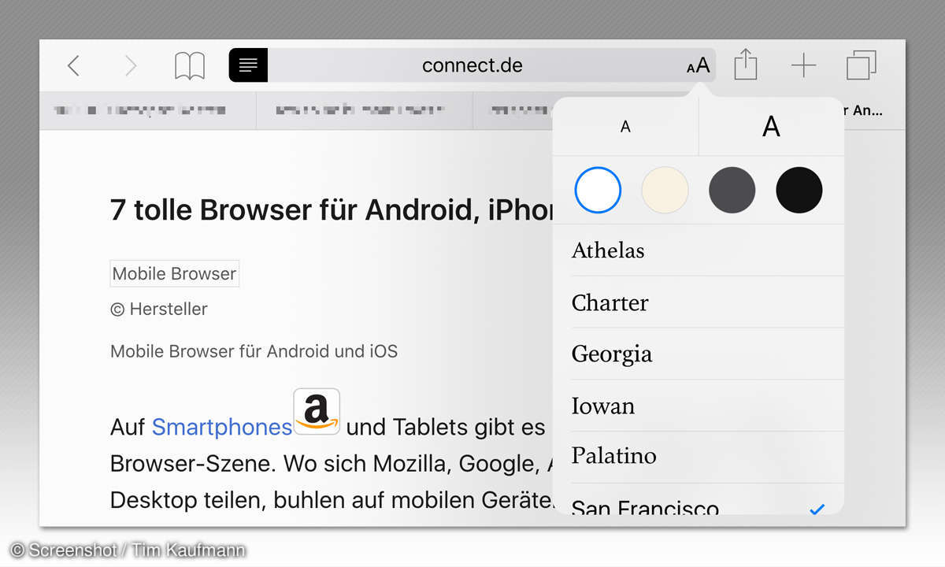Select the Athelas font
Viewport: 945px width, 567px height.
[699, 250]
